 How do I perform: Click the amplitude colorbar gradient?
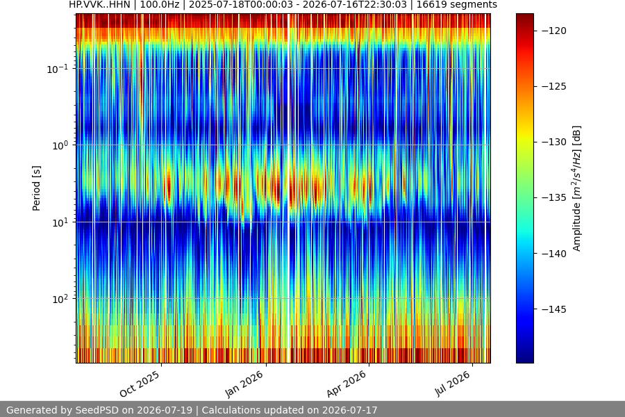click(x=524, y=188)
